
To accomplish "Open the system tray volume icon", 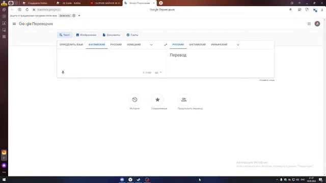I will coord(297,179).
